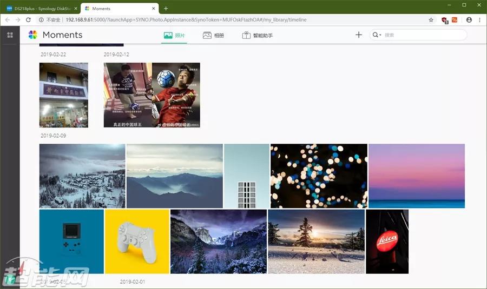
Task: Open the shop storefront photo thumbnail
Action: click(64, 95)
